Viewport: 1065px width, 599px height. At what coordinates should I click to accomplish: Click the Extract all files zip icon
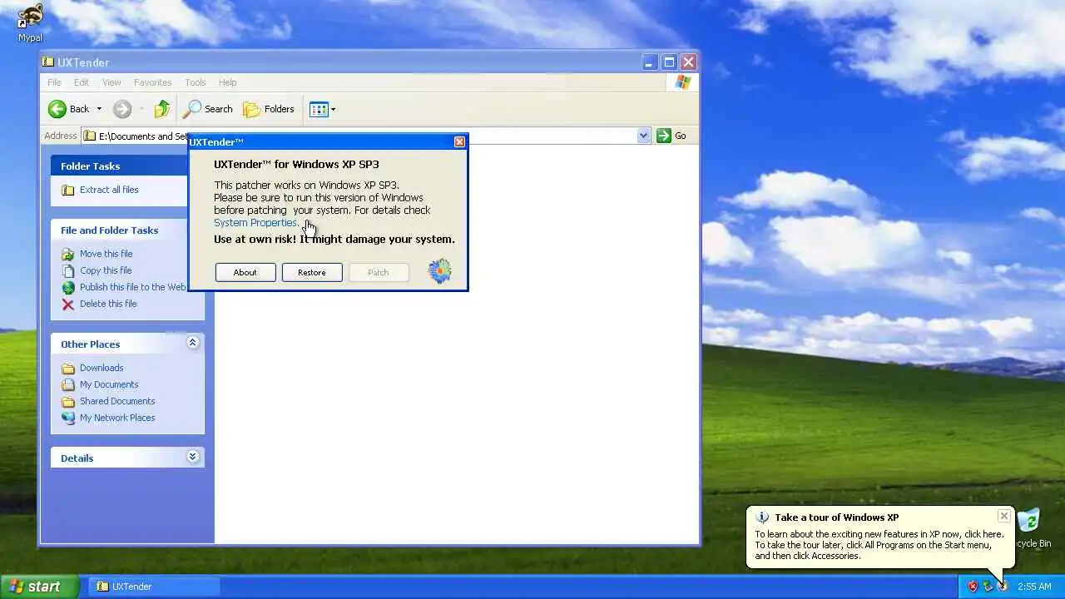tap(68, 190)
